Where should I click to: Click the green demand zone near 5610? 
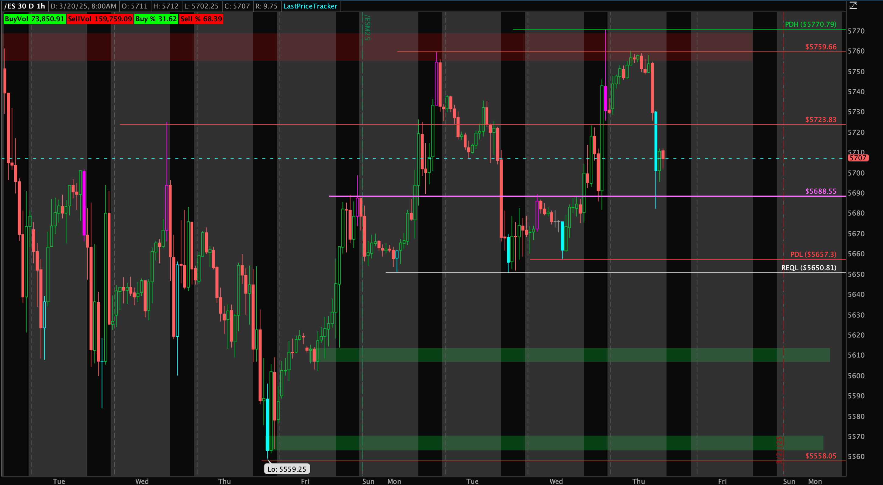point(549,355)
